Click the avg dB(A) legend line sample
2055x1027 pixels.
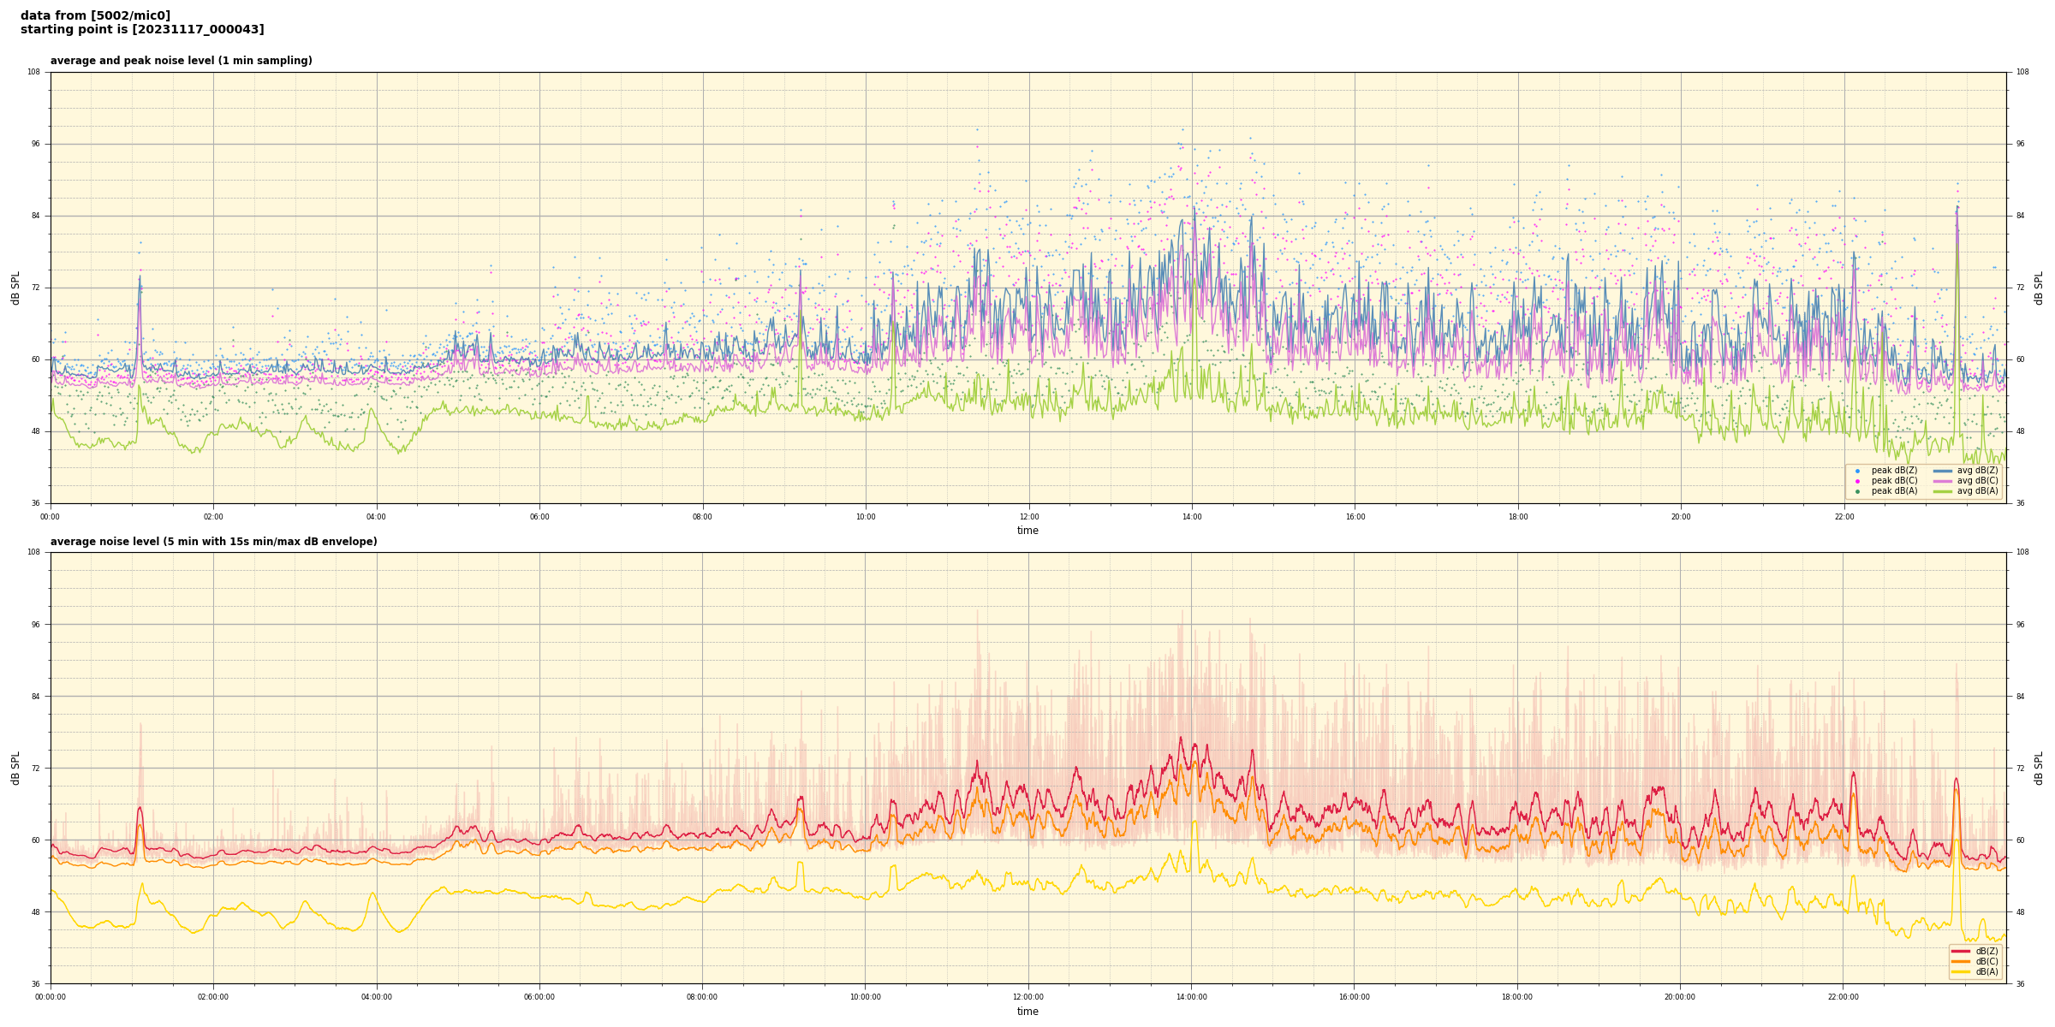[1943, 491]
